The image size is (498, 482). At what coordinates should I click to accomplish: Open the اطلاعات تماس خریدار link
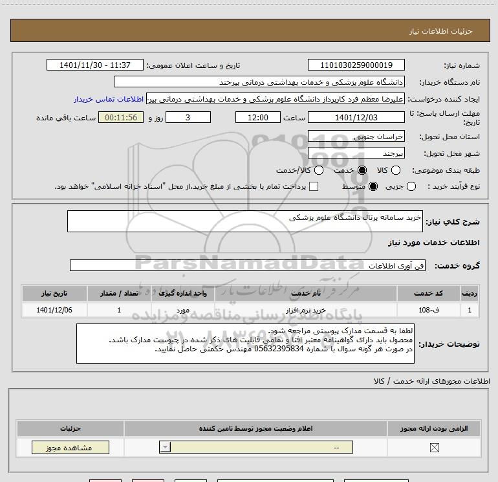pyautogui.click(x=109, y=99)
